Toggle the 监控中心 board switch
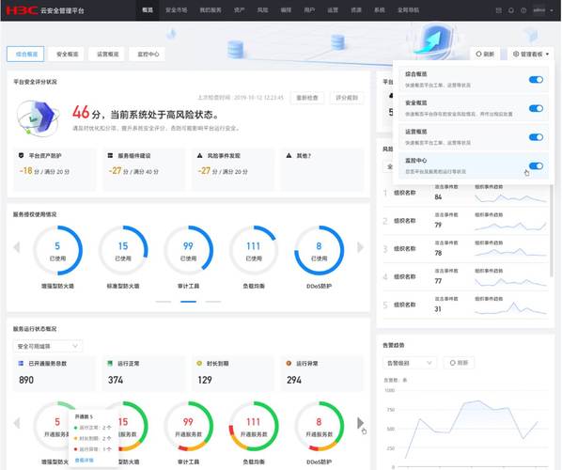This screenshot has width=562, height=470. click(x=536, y=165)
